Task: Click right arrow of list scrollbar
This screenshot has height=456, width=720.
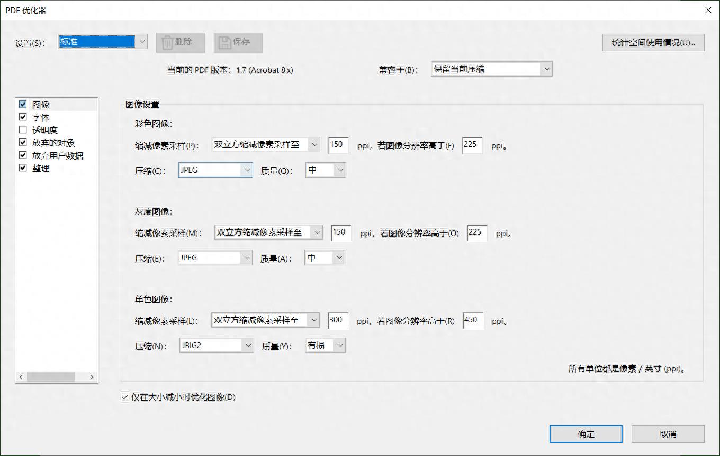Action: click(92, 377)
